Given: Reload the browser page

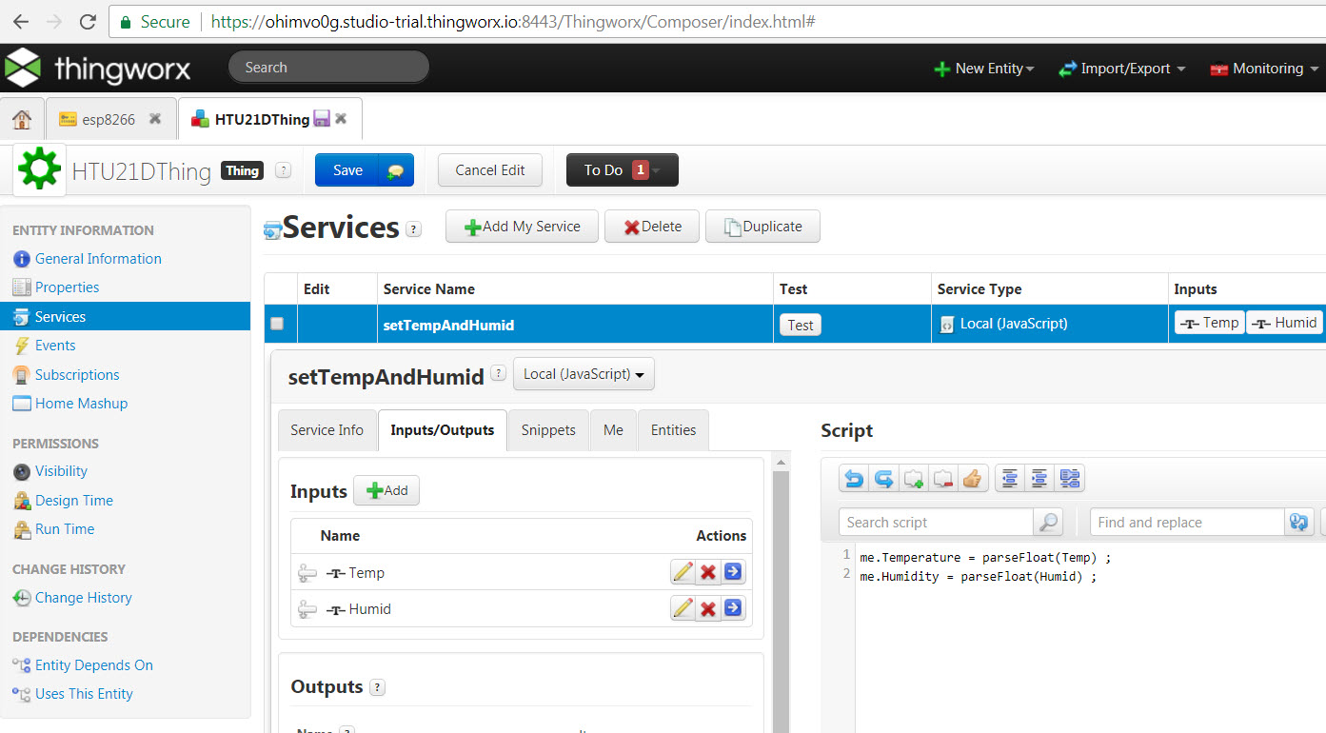Looking at the screenshot, I should (88, 21).
